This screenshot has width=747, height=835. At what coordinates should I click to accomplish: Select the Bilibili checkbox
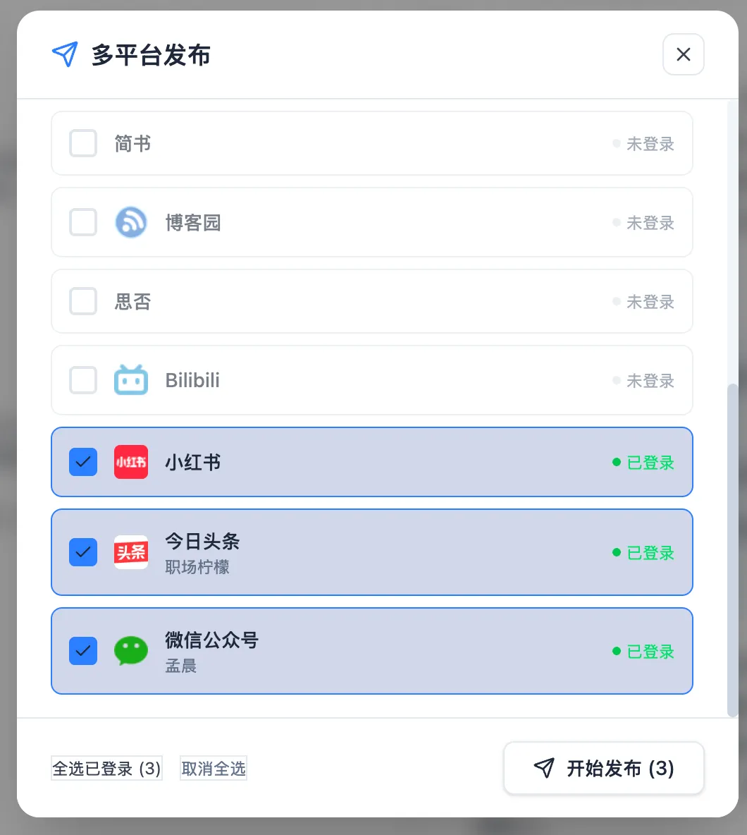tap(83, 379)
